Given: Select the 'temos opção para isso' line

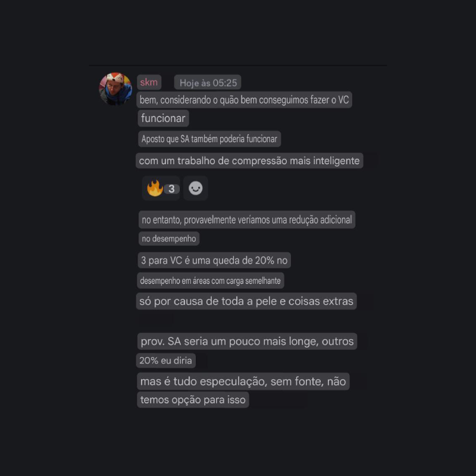Looking at the screenshot, I should [193, 399].
